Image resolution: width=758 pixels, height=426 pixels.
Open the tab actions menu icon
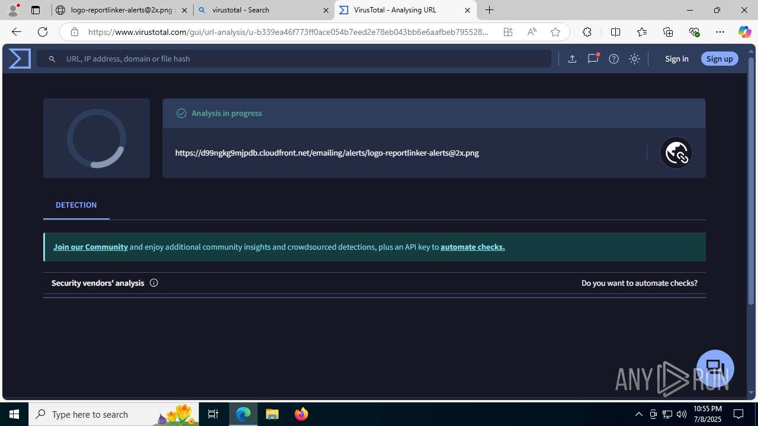pos(36,10)
